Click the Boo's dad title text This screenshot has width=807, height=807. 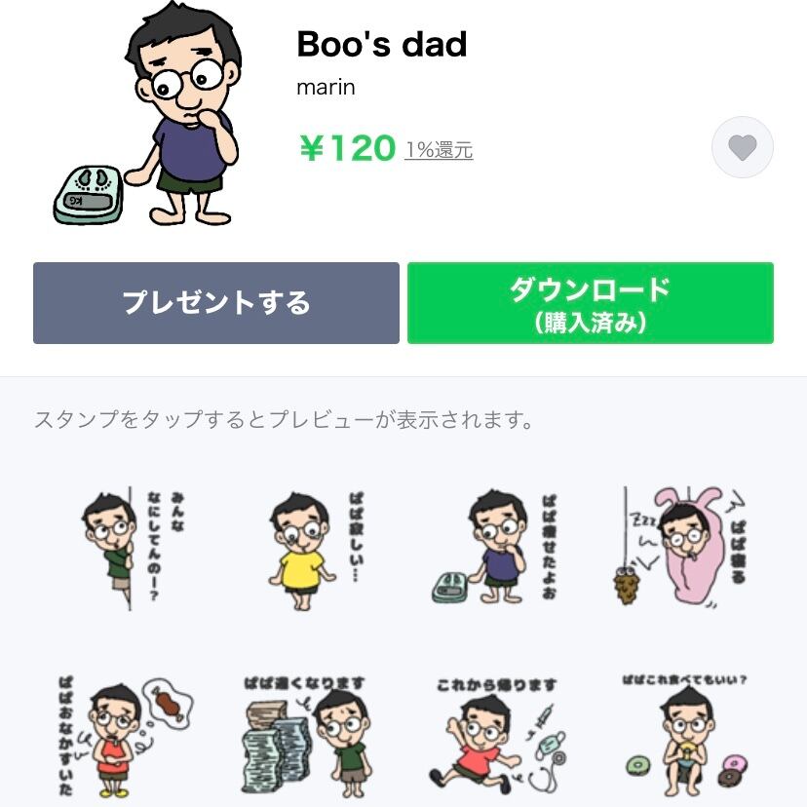click(382, 44)
